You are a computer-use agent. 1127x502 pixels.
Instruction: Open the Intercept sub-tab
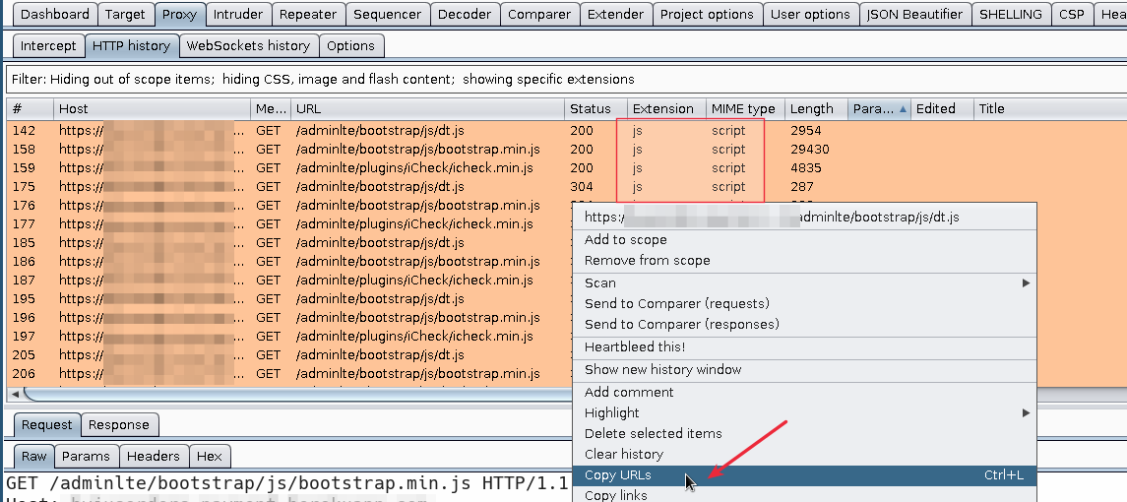[48, 45]
